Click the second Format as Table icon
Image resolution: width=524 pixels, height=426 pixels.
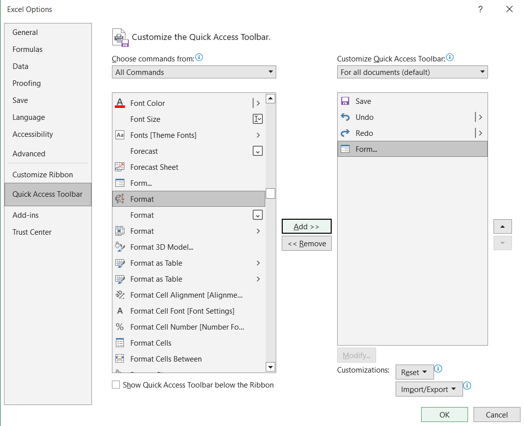click(x=120, y=279)
